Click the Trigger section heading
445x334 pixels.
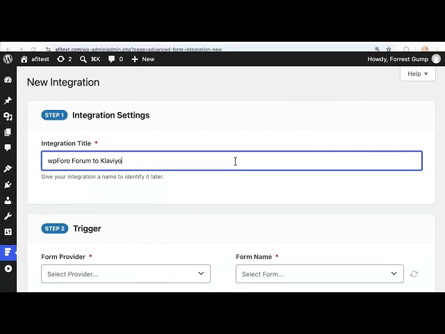coord(87,229)
